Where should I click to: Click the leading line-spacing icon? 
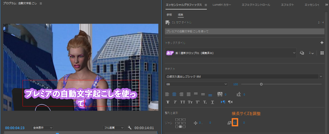click(x=239, y=94)
